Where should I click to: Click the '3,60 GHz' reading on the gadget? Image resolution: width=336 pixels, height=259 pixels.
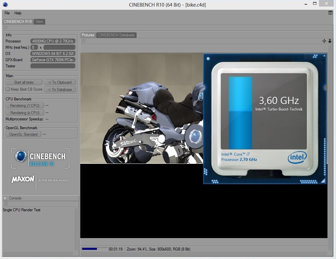[279, 100]
